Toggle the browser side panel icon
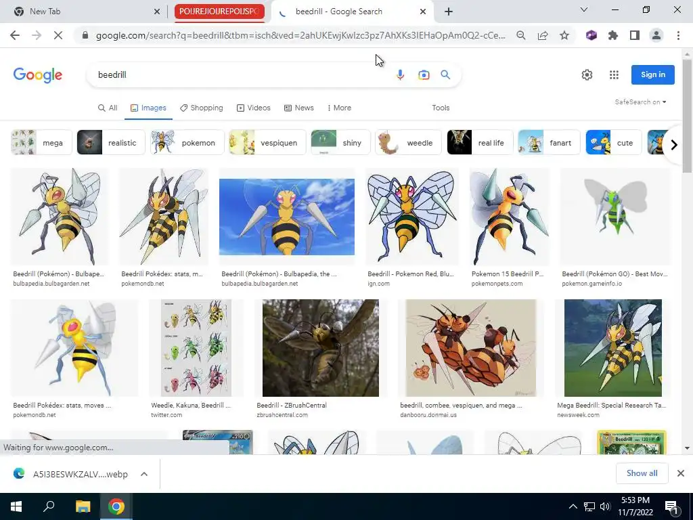The width and height of the screenshot is (693, 520). pos(635,35)
